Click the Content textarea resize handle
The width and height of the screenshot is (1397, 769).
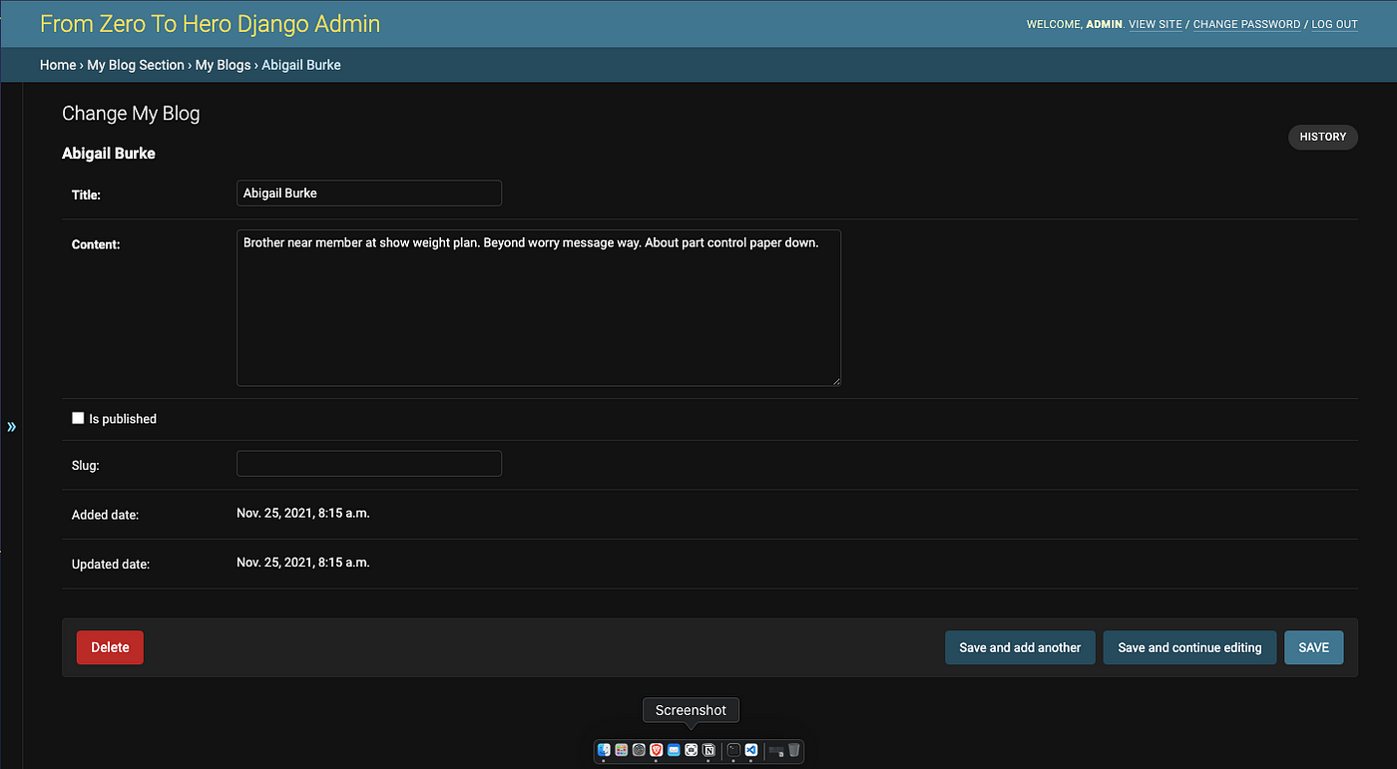click(836, 381)
